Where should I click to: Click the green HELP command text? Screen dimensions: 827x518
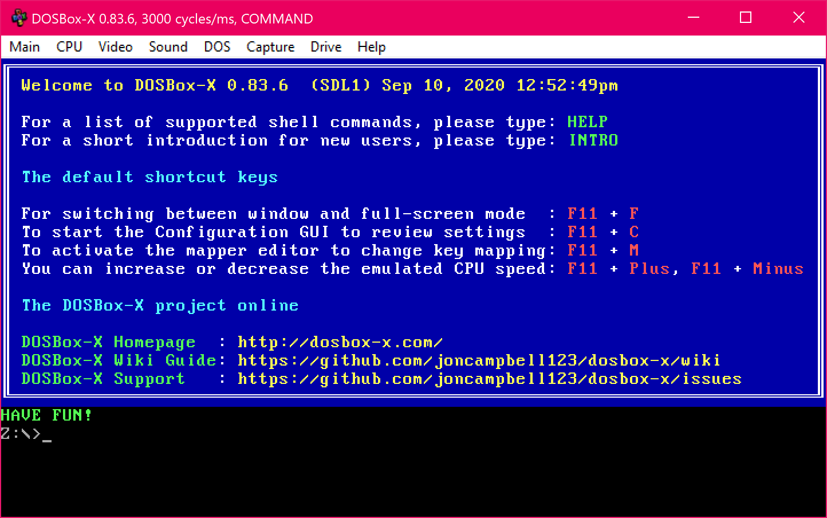(x=588, y=122)
